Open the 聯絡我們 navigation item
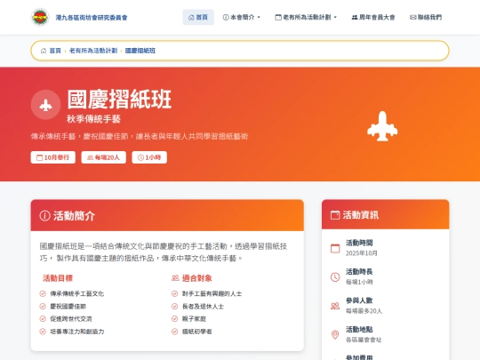This screenshot has width=480, height=360. pos(426,17)
